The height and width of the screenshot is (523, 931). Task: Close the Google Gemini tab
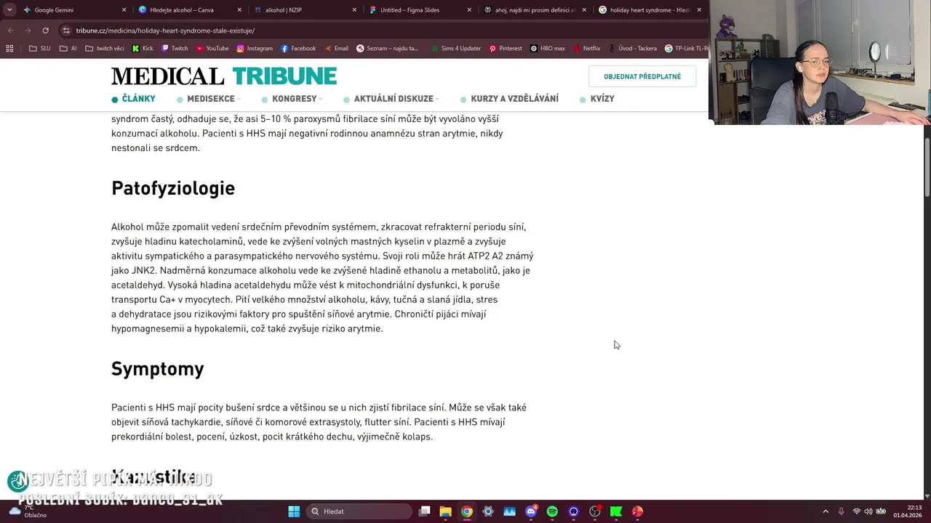[124, 10]
